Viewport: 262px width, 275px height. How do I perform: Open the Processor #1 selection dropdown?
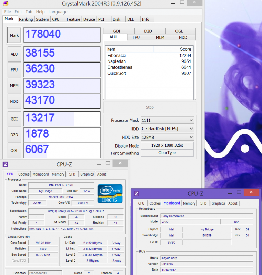coord(45,273)
